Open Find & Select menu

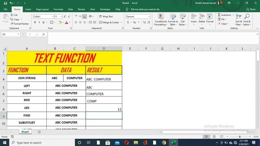[x=247, y=20]
